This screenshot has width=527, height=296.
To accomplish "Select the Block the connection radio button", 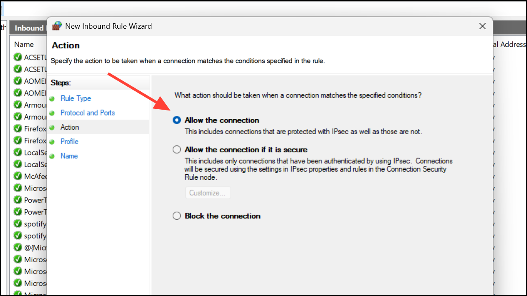I will (x=177, y=216).
